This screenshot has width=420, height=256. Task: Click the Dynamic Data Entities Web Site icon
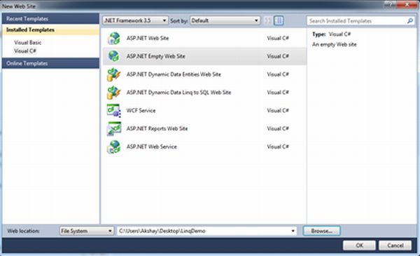[113, 74]
